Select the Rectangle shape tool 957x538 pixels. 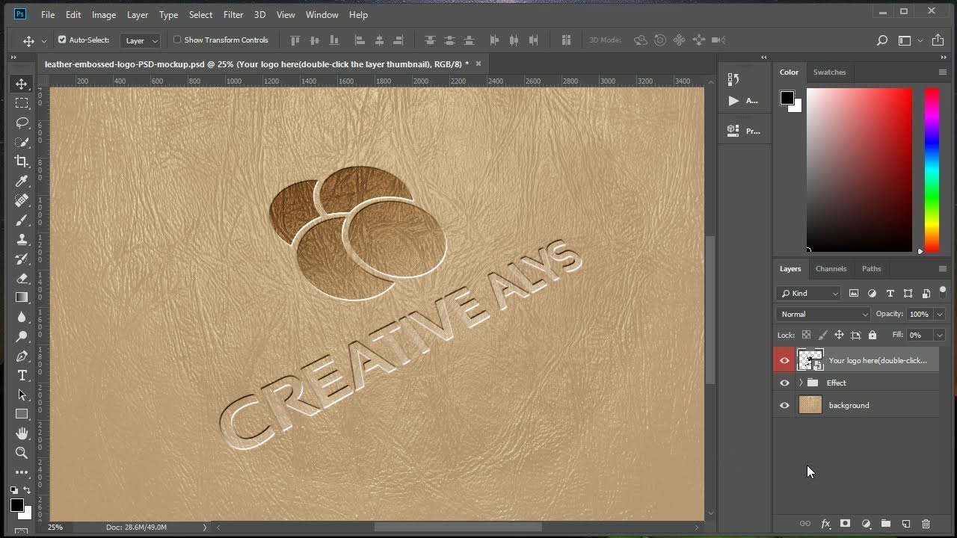(22, 414)
